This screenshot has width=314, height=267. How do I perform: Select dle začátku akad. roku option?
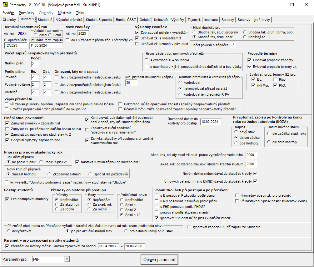point(269,133)
